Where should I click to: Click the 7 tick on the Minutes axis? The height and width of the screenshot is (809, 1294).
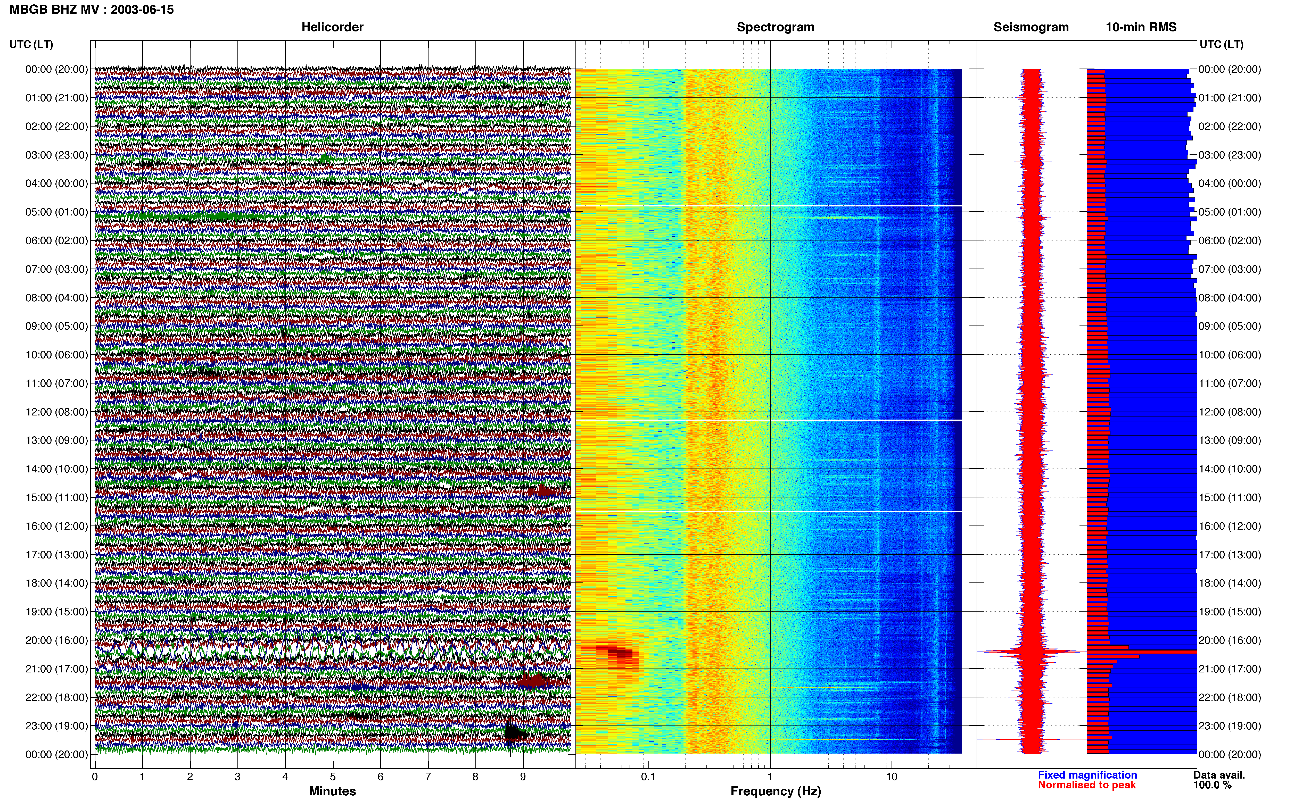428,777
